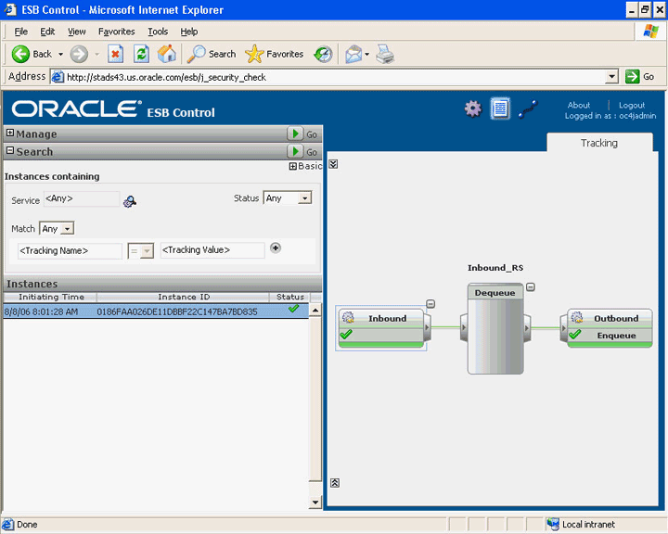Click the Tracking Name field

tap(70, 251)
